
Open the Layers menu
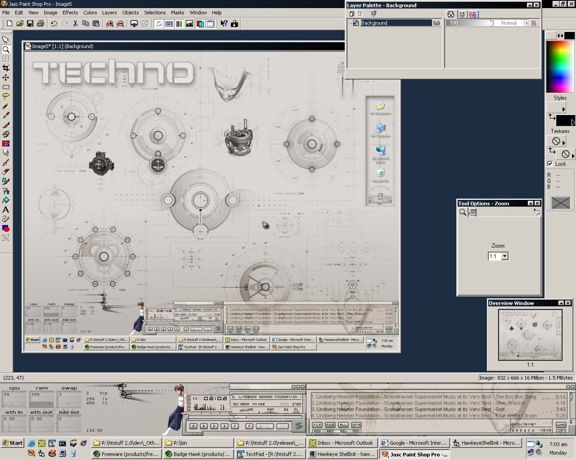pos(109,13)
